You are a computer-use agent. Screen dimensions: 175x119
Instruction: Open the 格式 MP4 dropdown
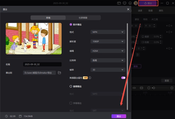[x=108, y=32]
